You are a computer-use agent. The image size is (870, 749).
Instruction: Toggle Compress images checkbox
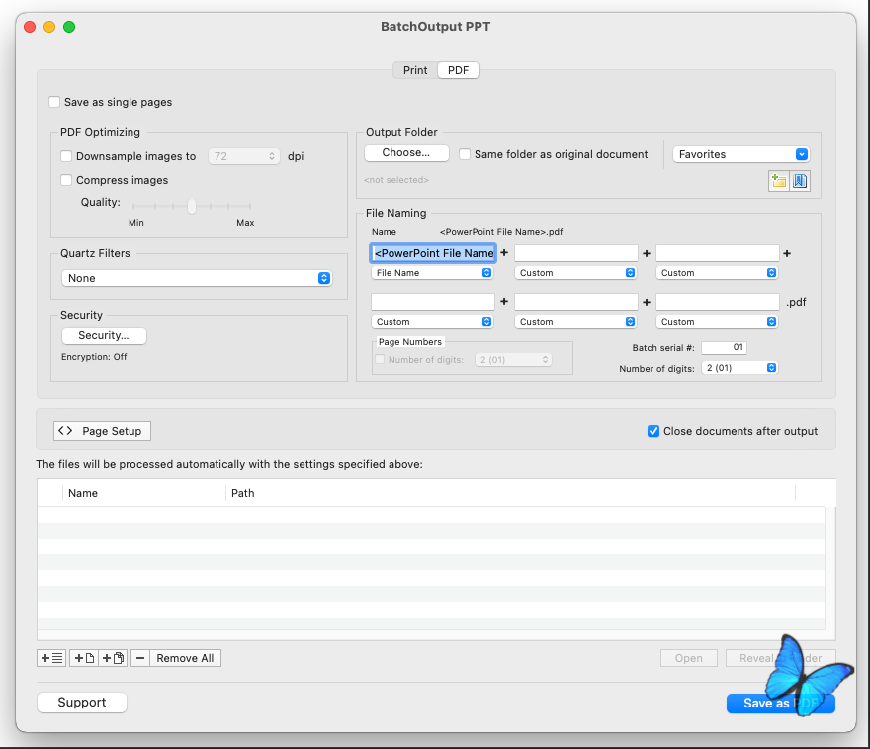tap(66, 180)
